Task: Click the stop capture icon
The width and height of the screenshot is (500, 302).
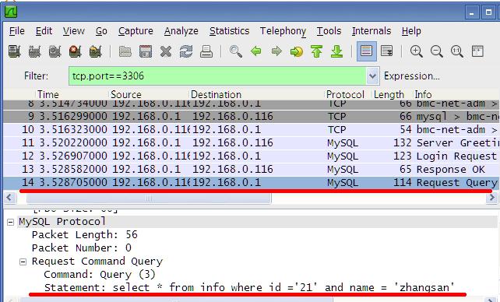Action: click(75, 51)
